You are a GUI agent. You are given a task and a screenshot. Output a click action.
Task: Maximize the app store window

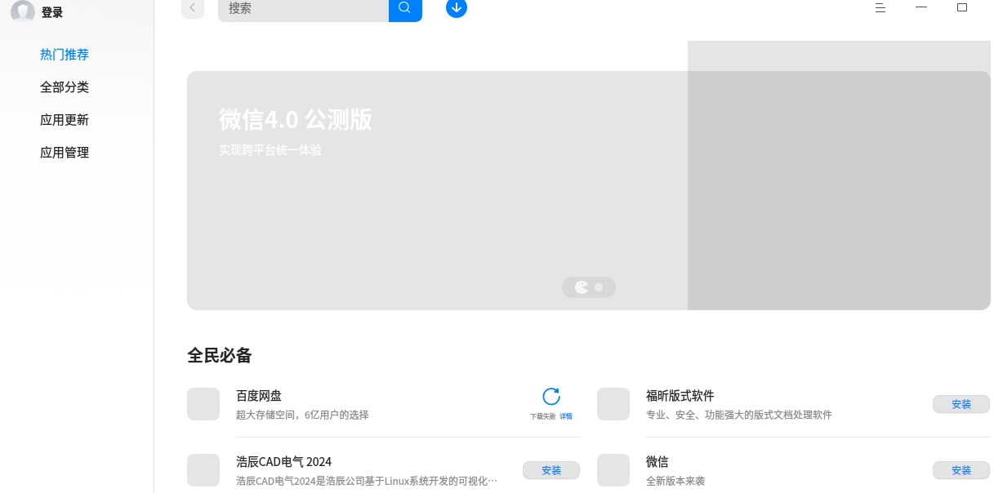point(962,8)
